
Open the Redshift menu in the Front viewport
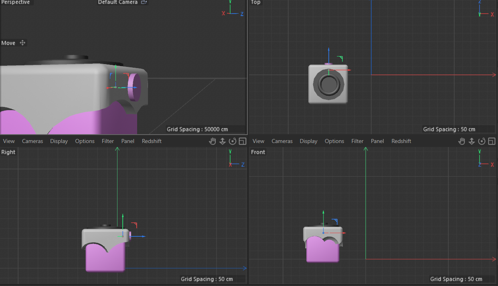coord(401,141)
